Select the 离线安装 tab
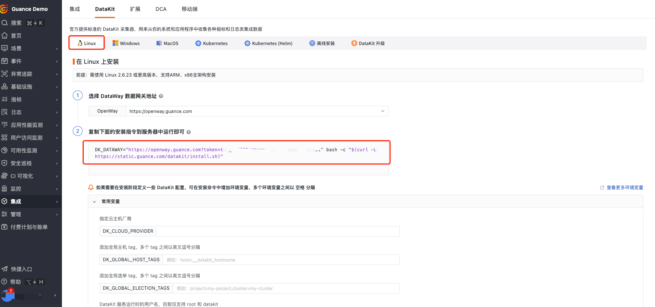655x307 pixels. (x=322, y=43)
